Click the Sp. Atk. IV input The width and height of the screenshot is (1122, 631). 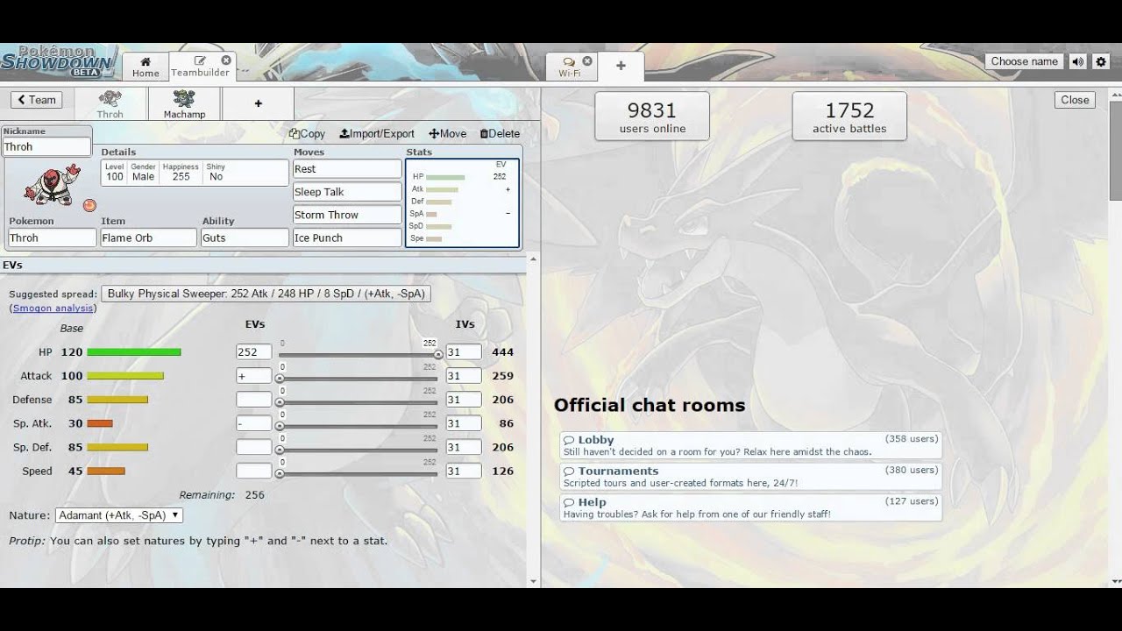click(x=464, y=422)
